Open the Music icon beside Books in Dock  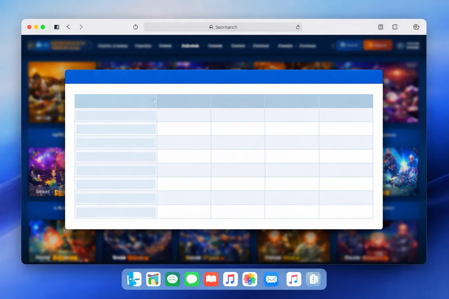tap(230, 279)
